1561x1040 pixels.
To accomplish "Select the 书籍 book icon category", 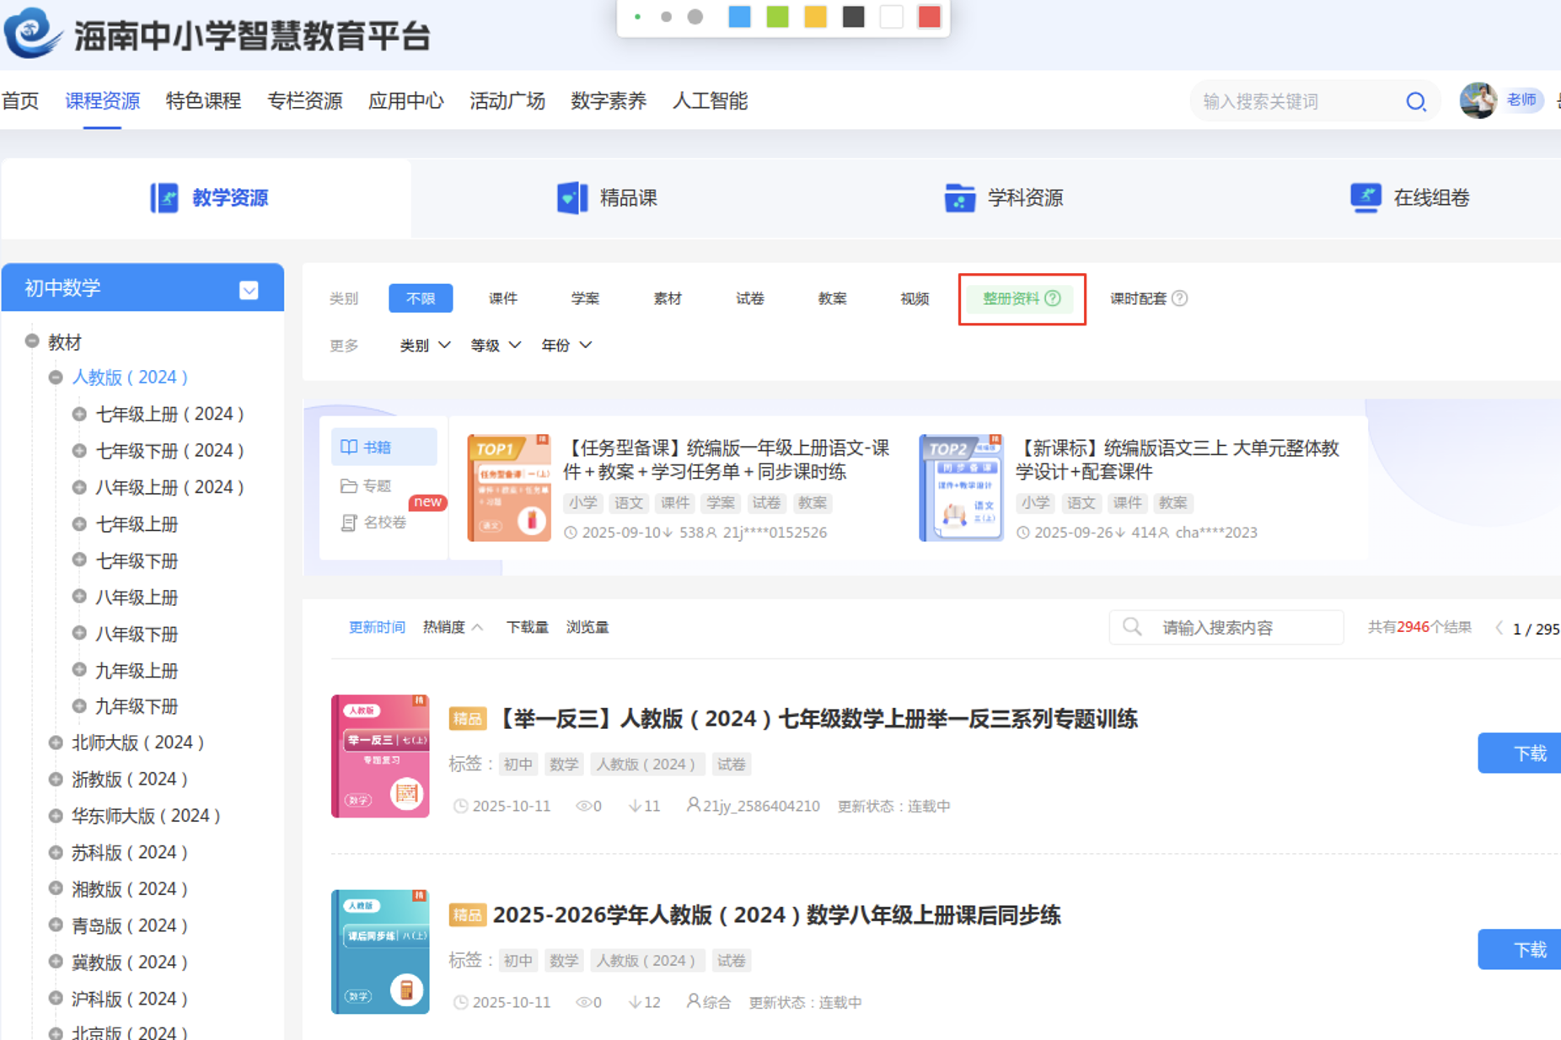I will [x=349, y=447].
